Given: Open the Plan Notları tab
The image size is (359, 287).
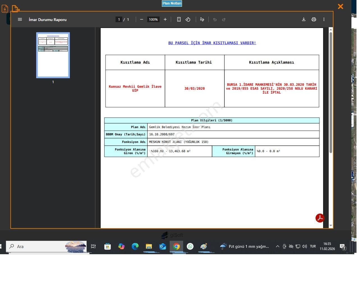Looking at the screenshot, I should click(172, 3).
